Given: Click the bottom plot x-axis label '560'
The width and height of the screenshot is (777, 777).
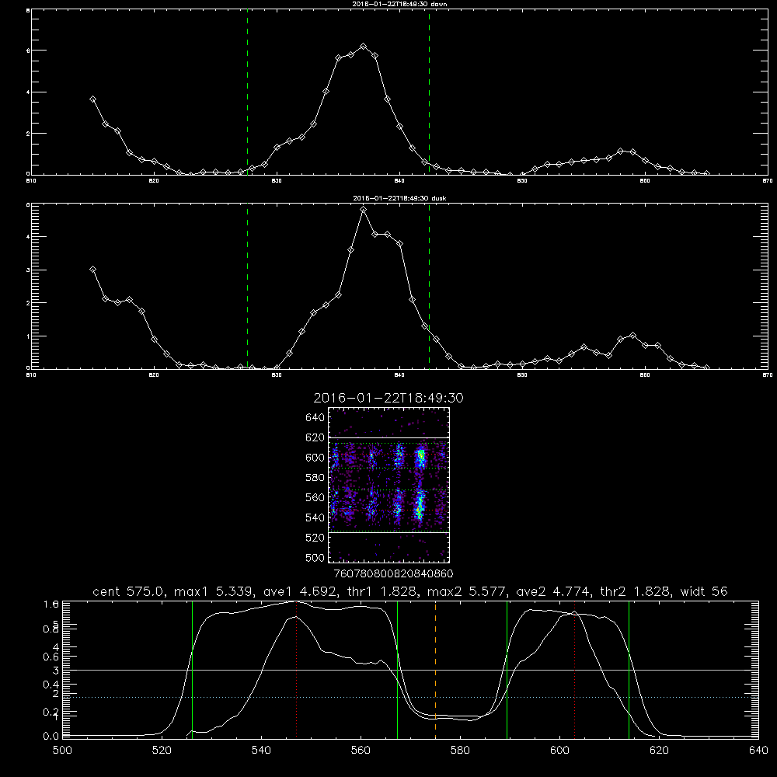Looking at the screenshot, I should click(361, 751).
